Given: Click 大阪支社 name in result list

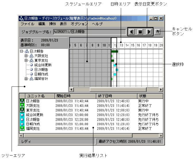Looking at the screenshot, I should point(33,106).
